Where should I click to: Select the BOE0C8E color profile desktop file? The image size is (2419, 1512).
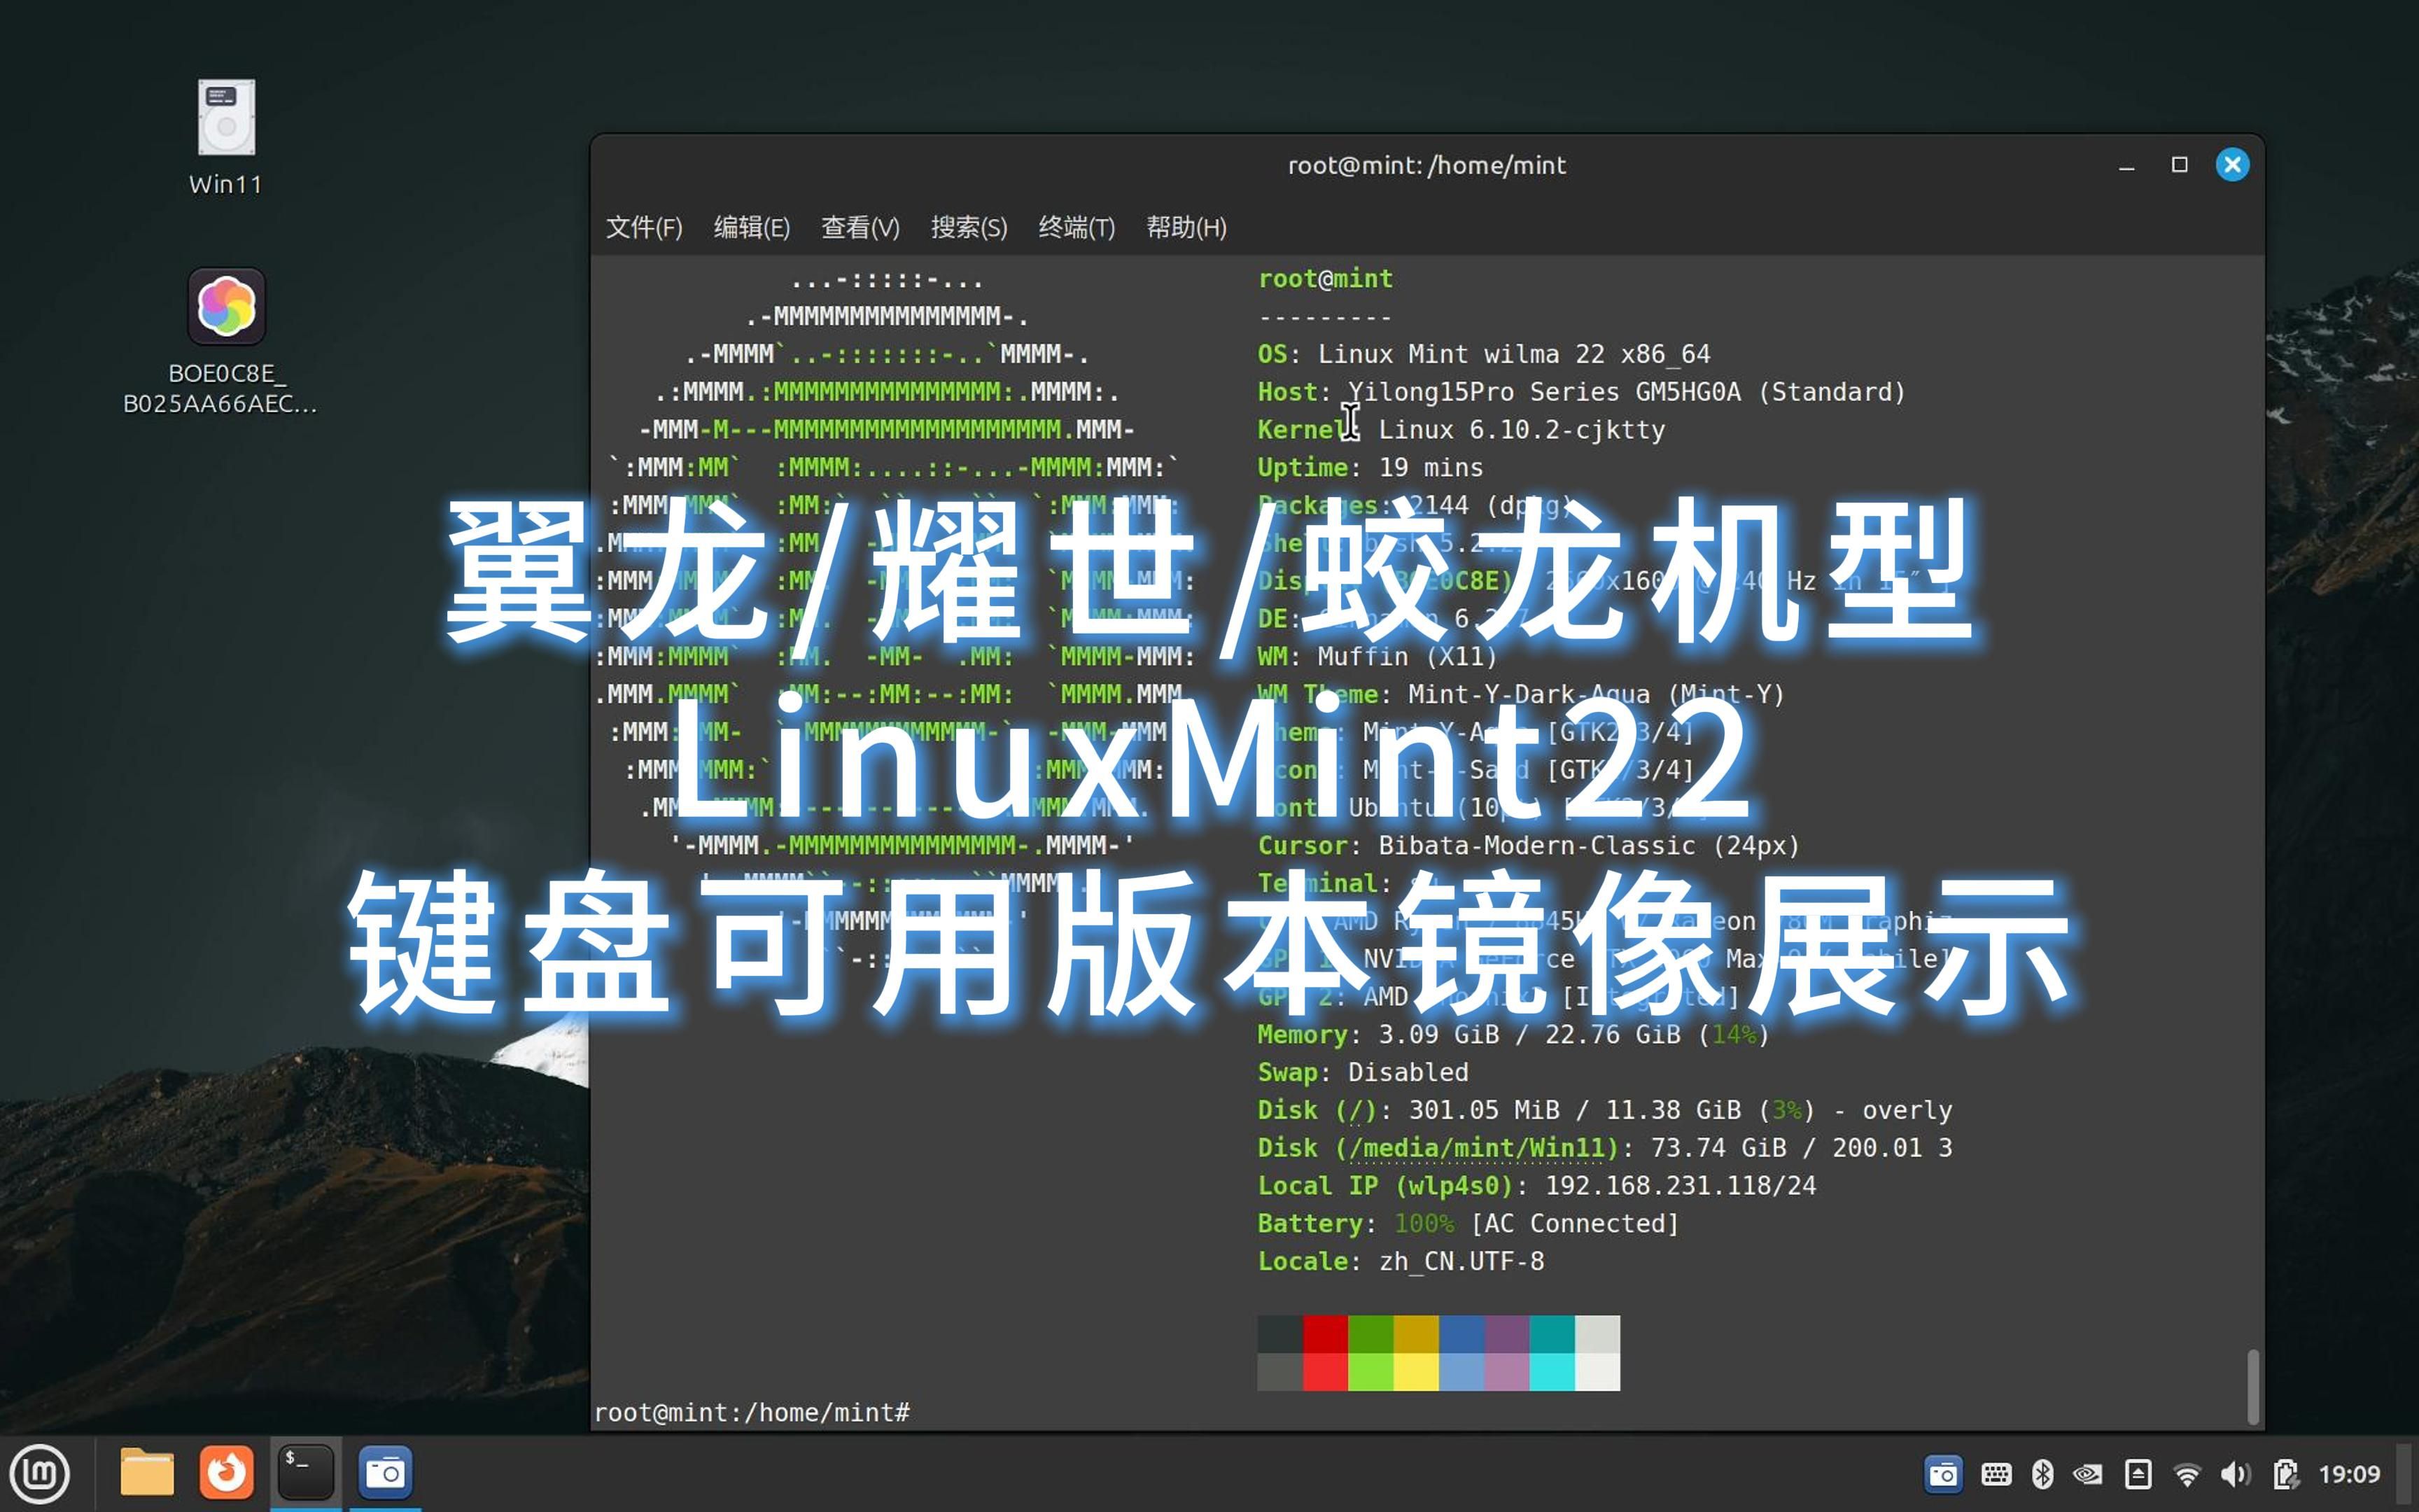tap(227, 307)
